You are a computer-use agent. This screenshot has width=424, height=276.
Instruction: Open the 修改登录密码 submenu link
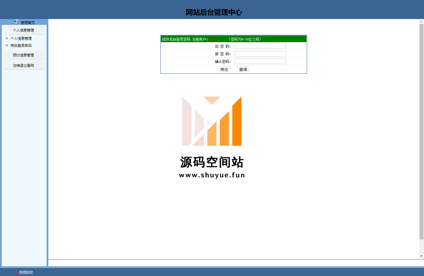[21, 45]
